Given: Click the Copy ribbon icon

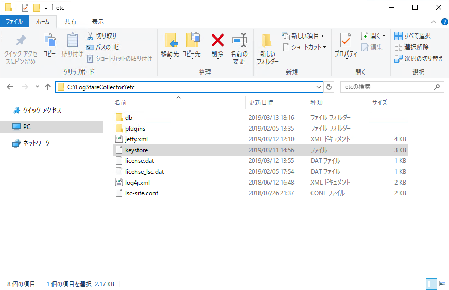Looking at the screenshot, I should coord(49,45).
